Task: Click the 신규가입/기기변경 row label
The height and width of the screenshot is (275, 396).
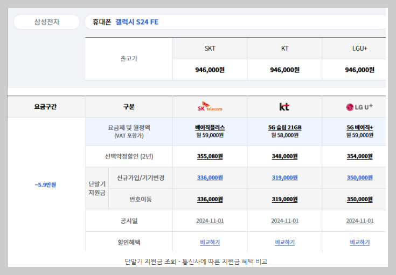Action: (x=141, y=178)
